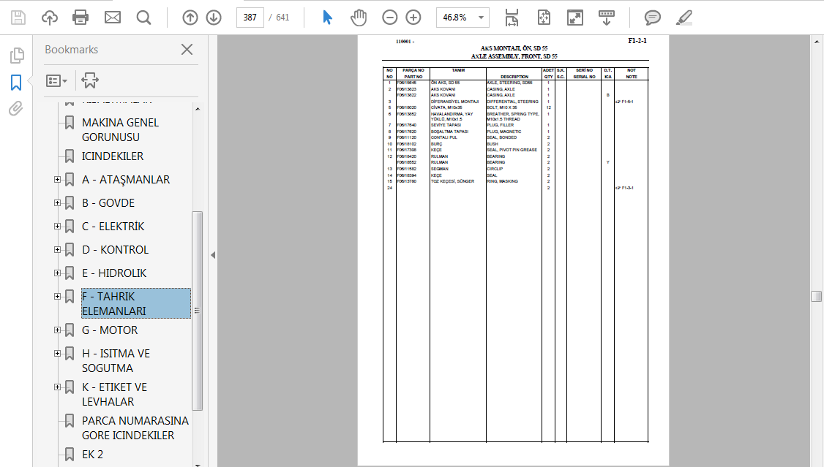This screenshot has height=467, width=824.
Task: Click 'DİFERANSİYEL MONTAJI' table row text
Action: pos(454,102)
